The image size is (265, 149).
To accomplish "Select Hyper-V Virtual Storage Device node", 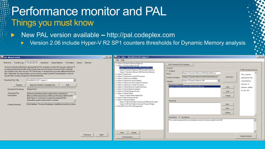I will tap(128, 91).
